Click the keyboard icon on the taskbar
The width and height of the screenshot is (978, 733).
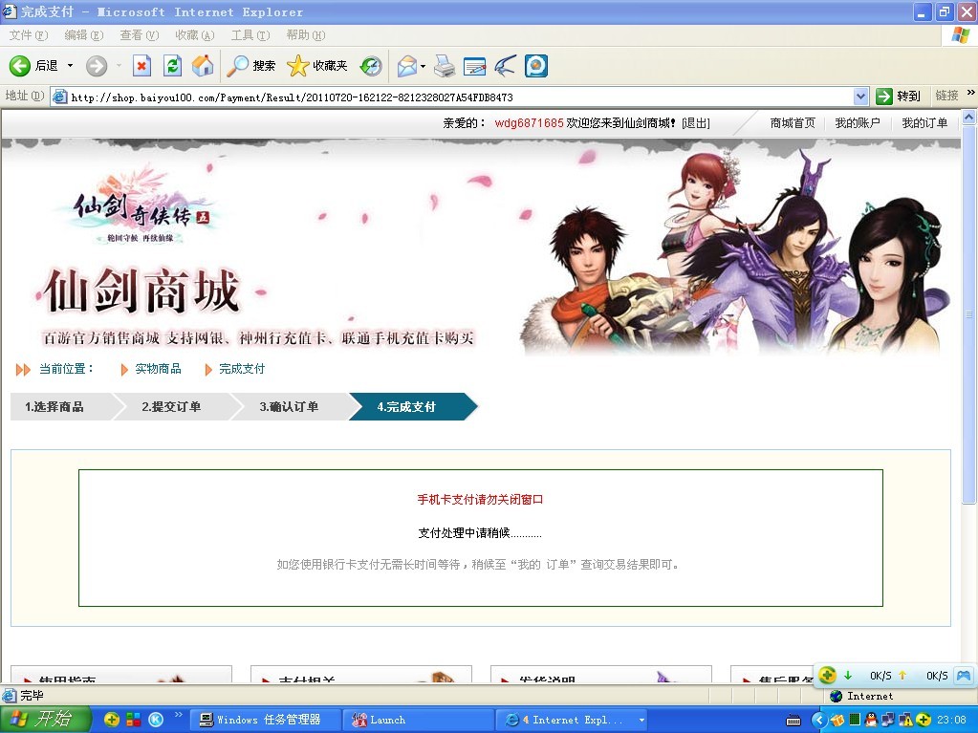click(793, 721)
